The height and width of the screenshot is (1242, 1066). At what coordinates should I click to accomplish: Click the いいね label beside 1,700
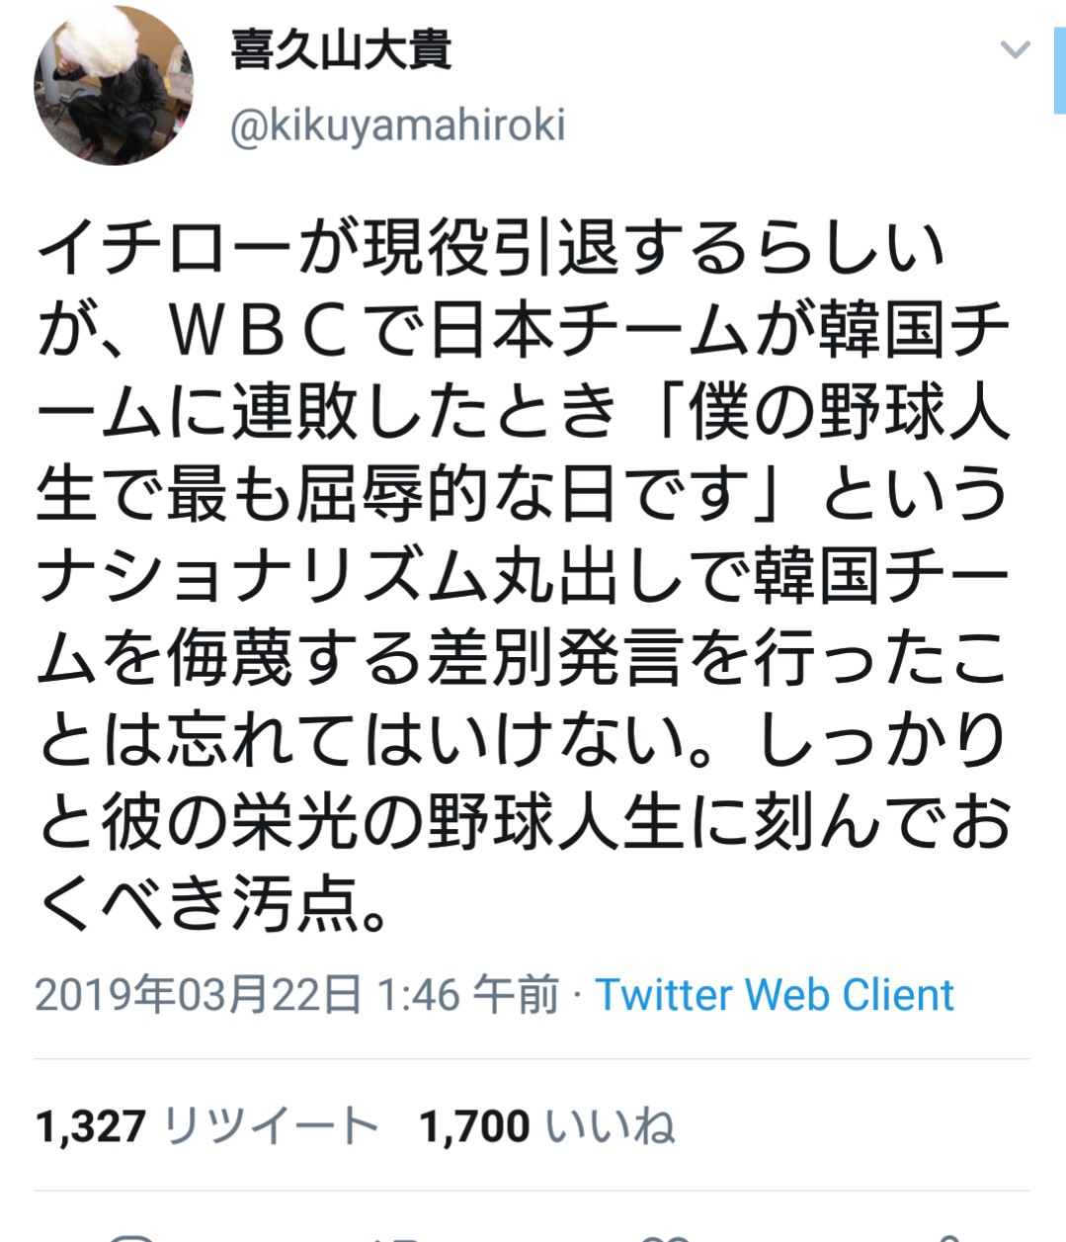[611, 1125]
